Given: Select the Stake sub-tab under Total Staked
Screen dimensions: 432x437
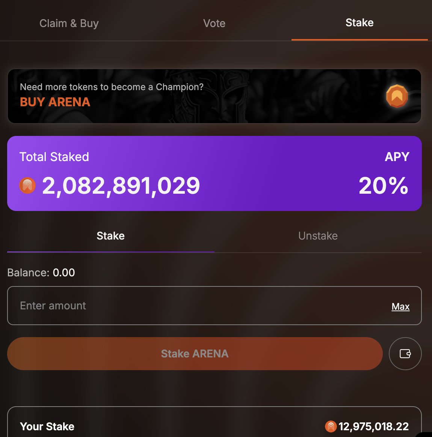Looking at the screenshot, I should [110, 236].
